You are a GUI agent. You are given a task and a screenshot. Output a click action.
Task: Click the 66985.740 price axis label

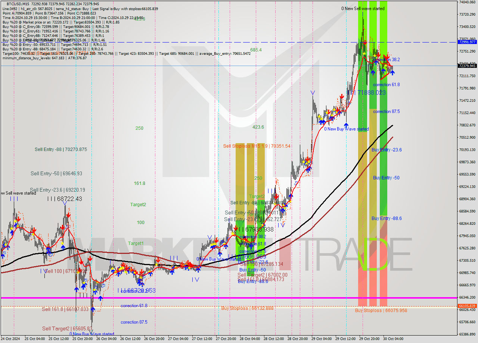(467, 273)
